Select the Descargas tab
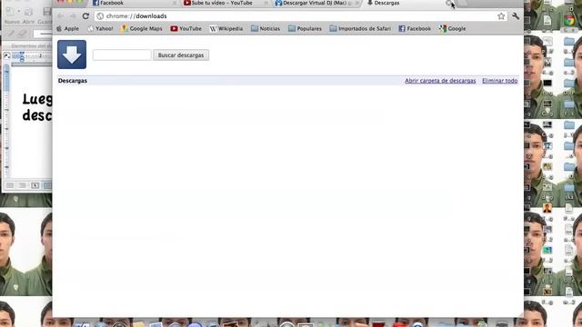582x327 pixels. coord(408,3)
